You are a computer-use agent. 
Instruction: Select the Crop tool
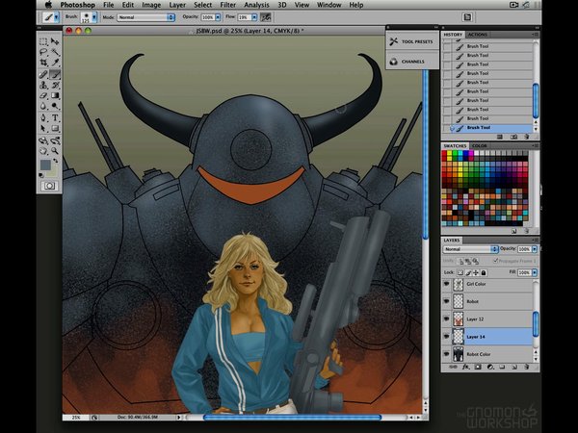pyautogui.click(x=43, y=63)
